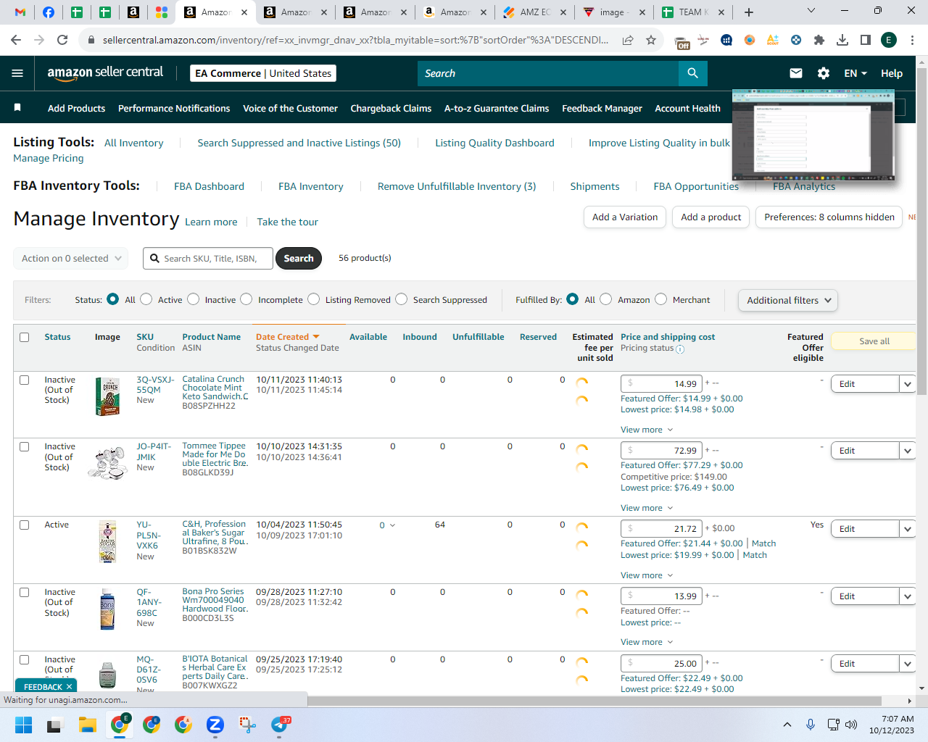928x742 pixels.
Task: Close the Feedback tab with its X
Action: pos(70,687)
